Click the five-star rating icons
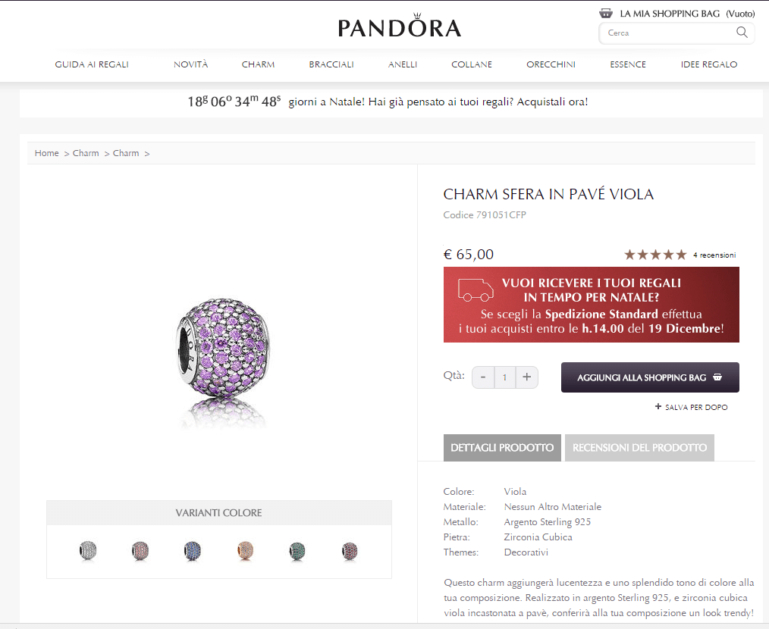Image resolution: width=769 pixels, height=629 pixels. 655,255
